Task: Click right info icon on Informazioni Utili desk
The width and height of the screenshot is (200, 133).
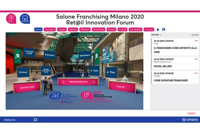Action: 94,82
